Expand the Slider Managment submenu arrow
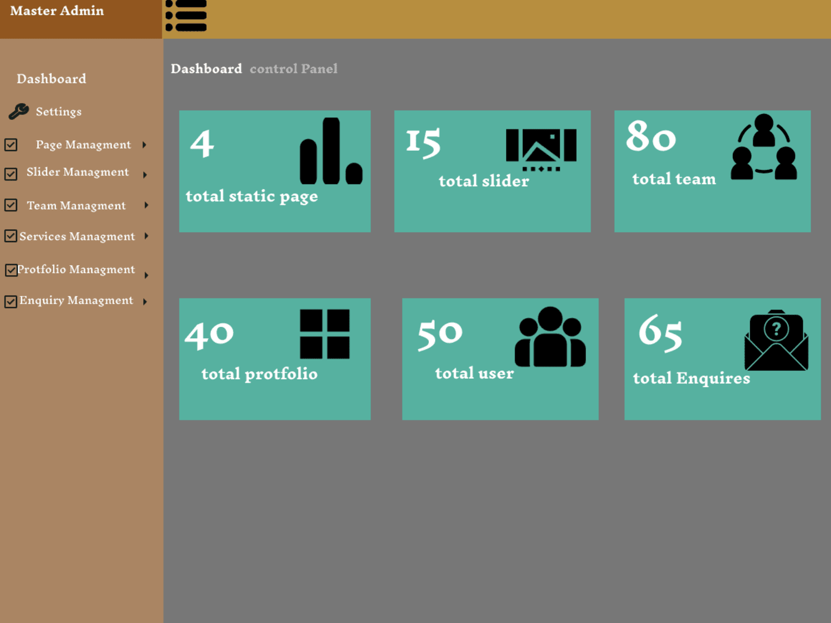Screen dimensions: 831x623 click(145, 175)
